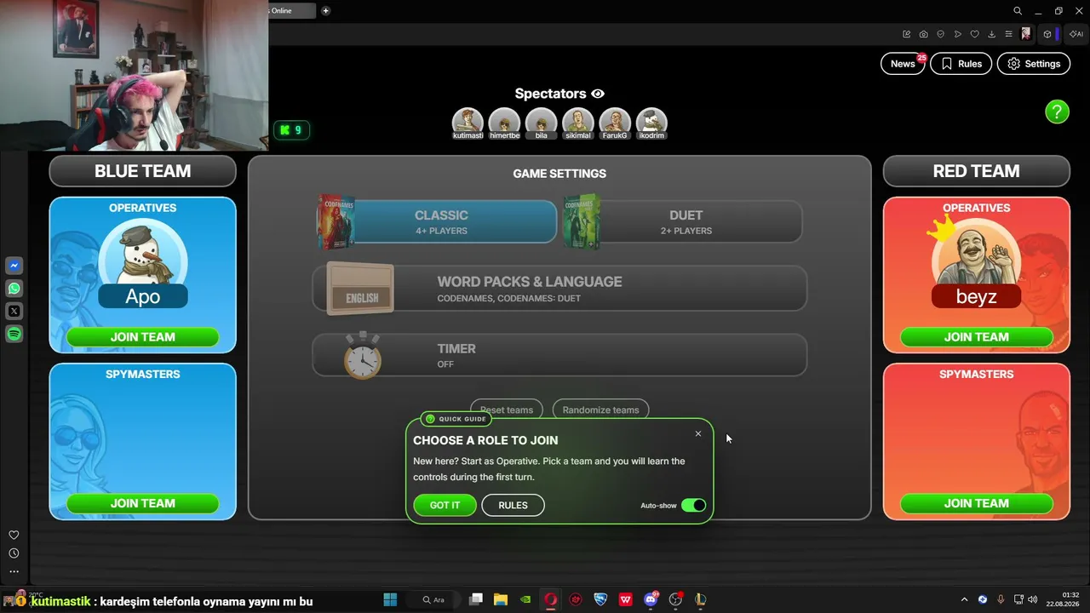1090x613 pixels.
Task: Click the taskbar volume speaker icon
Action: coord(1033,599)
